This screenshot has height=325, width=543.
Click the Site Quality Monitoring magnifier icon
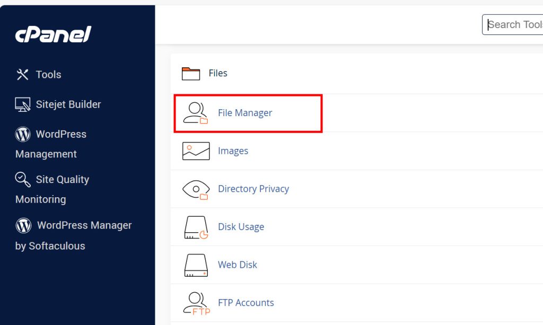23,179
